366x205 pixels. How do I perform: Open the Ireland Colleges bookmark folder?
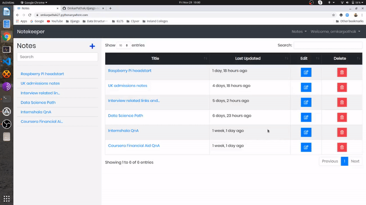pyautogui.click(x=155, y=21)
